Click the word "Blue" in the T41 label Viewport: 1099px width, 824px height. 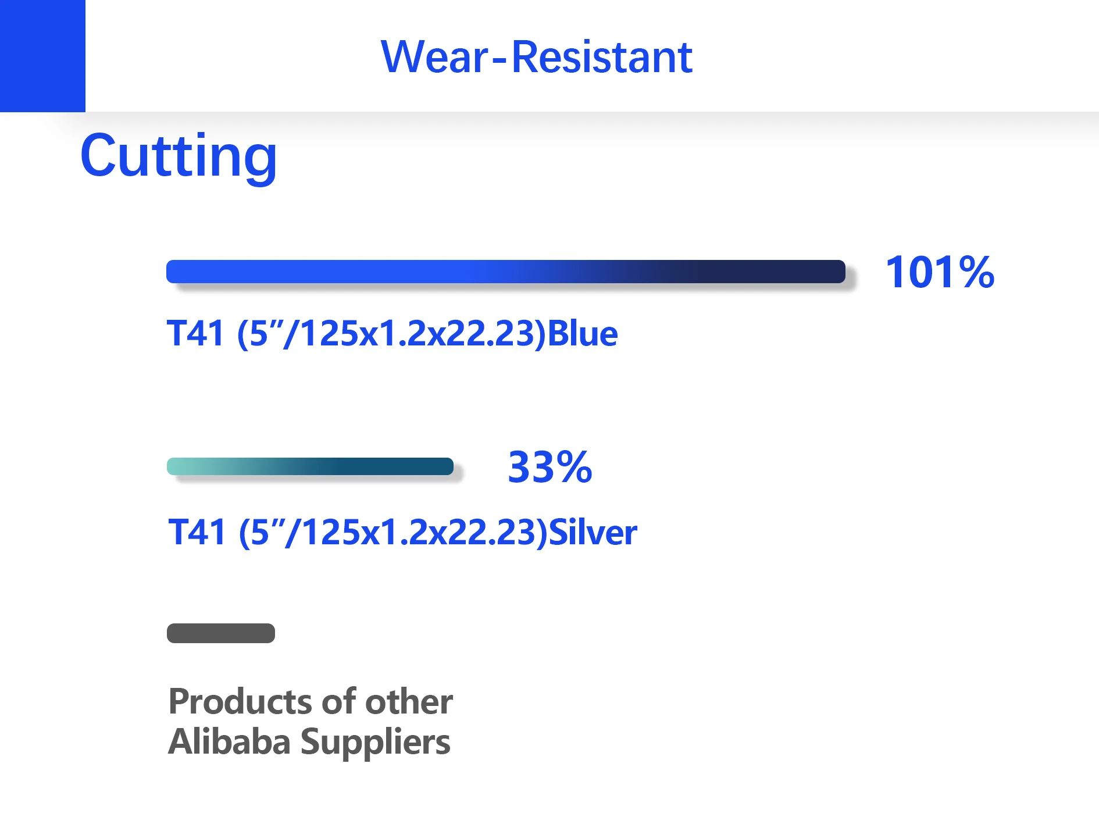pyautogui.click(x=583, y=334)
